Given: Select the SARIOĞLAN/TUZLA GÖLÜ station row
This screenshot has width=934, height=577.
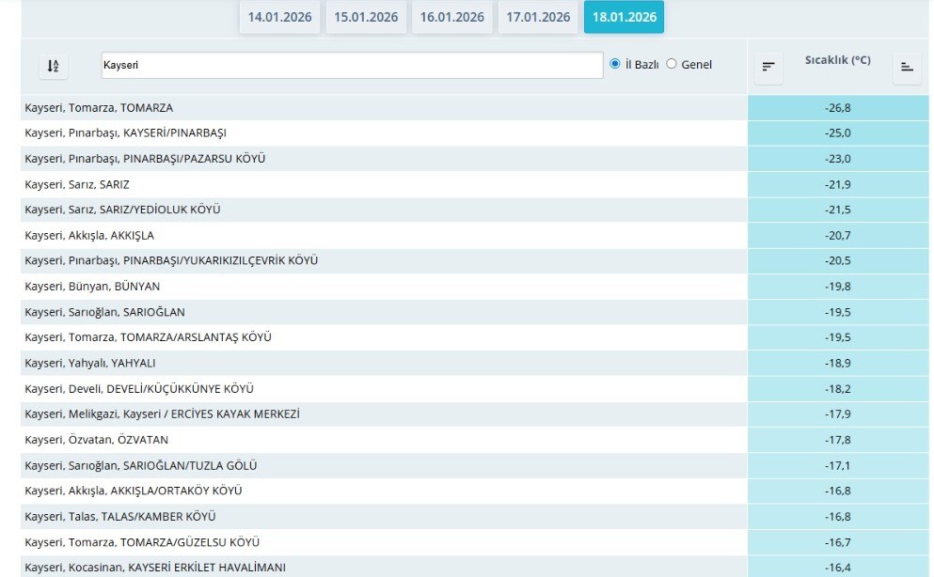Looking at the screenshot, I should point(141,465).
